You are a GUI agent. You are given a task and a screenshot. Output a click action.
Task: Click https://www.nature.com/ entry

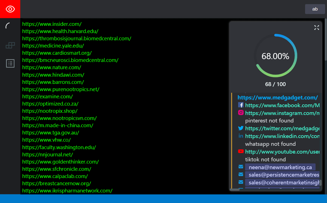pyautogui.click(x=52, y=67)
